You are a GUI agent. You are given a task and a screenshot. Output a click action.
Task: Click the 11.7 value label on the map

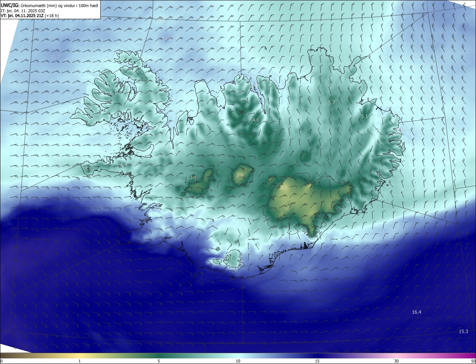click(x=55, y=57)
